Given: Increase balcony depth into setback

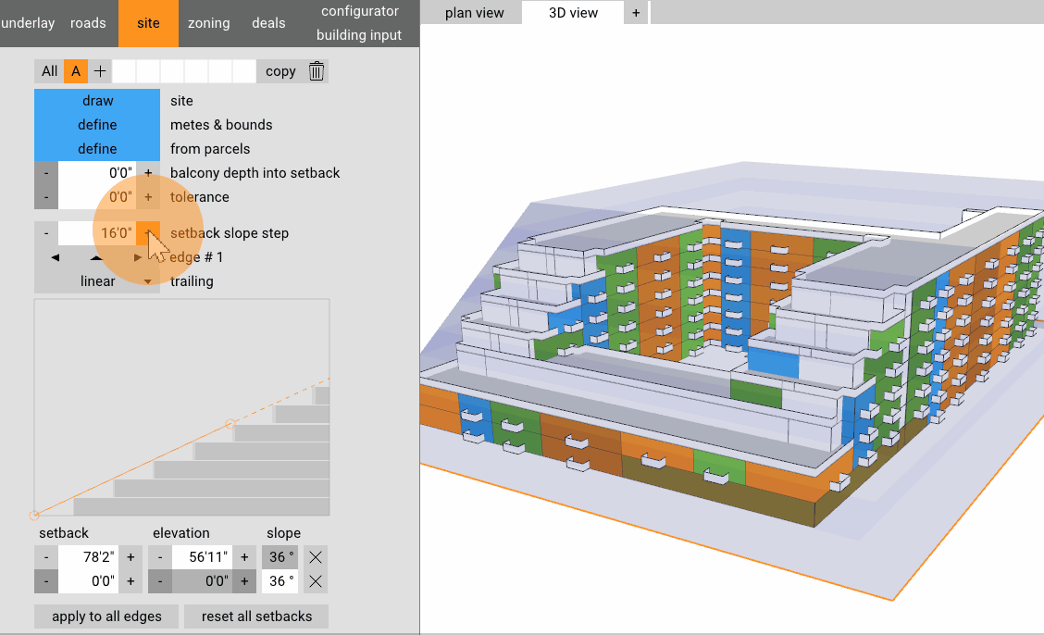Looking at the screenshot, I should (148, 173).
